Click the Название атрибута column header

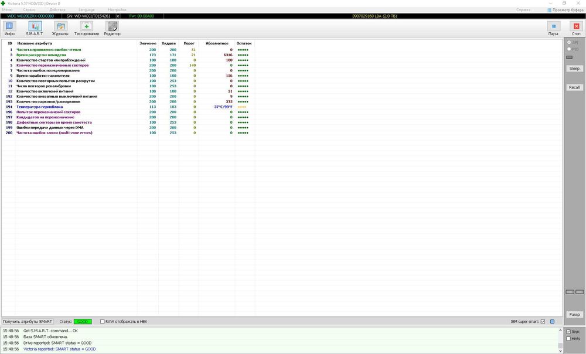coord(35,43)
